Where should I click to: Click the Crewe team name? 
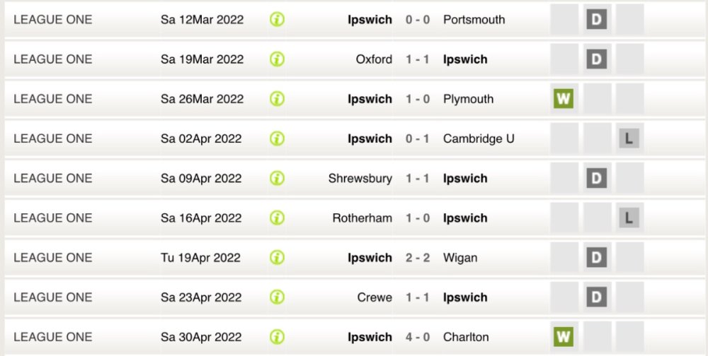point(375,297)
